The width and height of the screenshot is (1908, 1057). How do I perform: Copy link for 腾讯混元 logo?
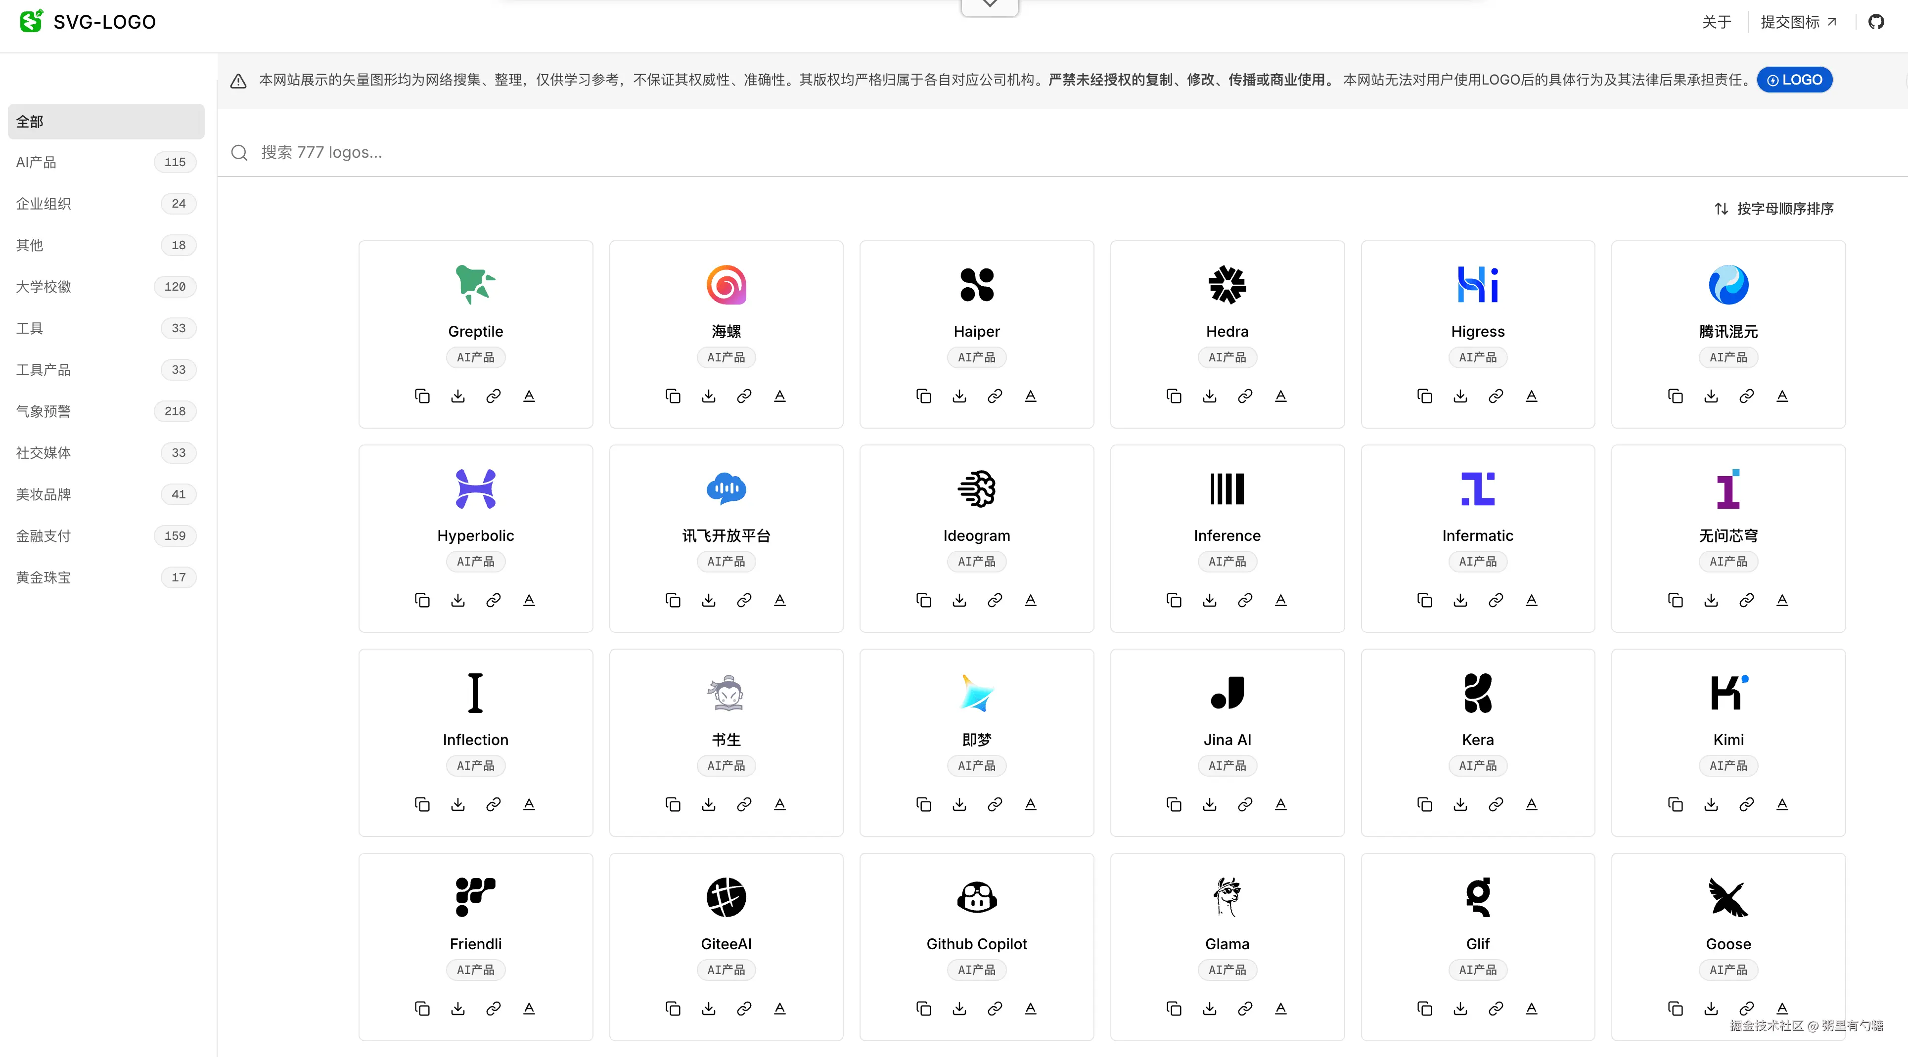pos(1747,396)
